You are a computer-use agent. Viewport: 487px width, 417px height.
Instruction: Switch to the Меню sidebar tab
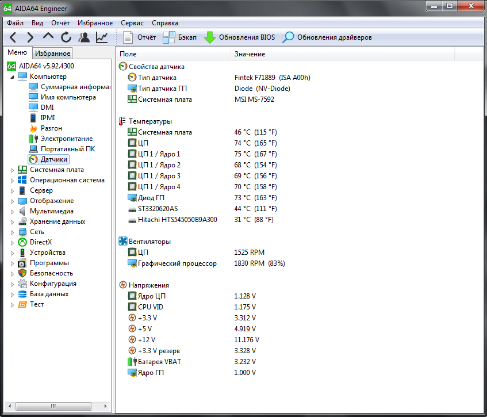tap(17, 52)
